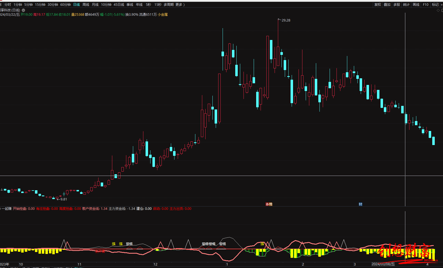This screenshot has height=268, width=443.
Task: Click the 有庄控盘: 0.00 indicator value
Action: [47, 209]
